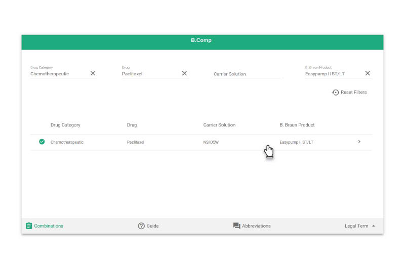405x270 pixels.
Task: Click the Drug Category column header
Action: click(x=65, y=125)
